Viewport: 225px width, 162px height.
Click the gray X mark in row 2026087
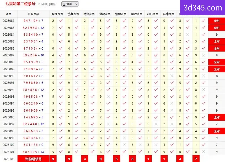pyautogui.click(x=204, y=55)
